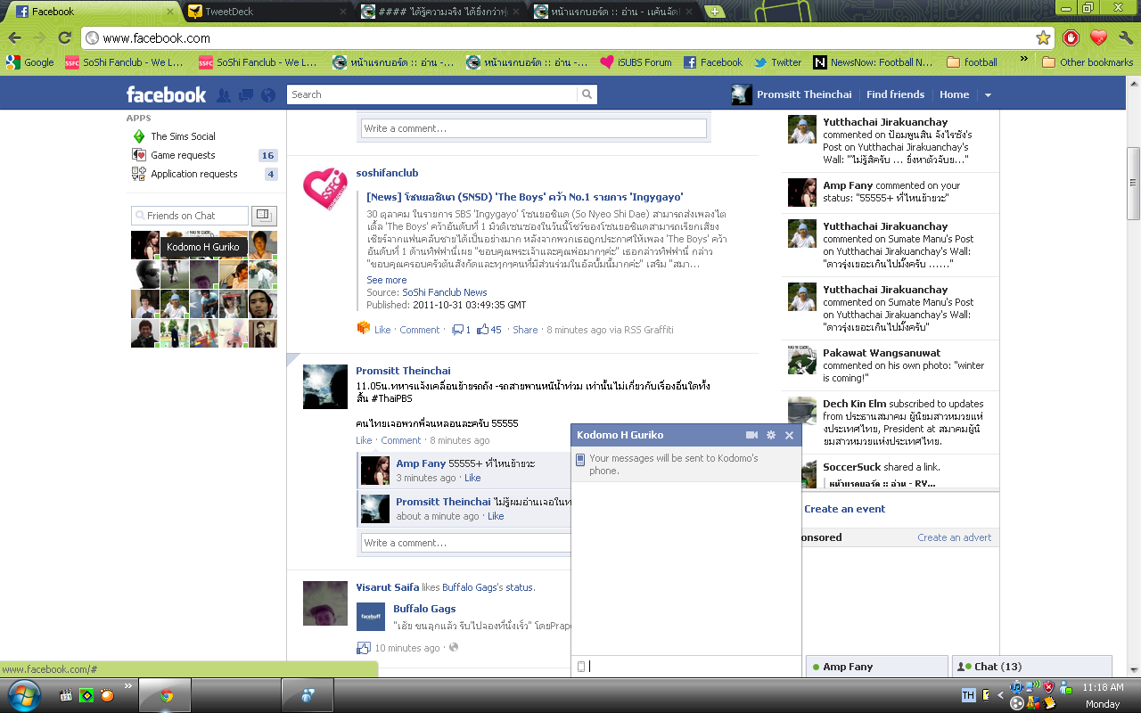Click Create an event link
1141x713 pixels.
(x=844, y=509)
